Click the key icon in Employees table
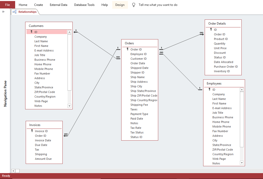The width and height of the screenshot is (263, 179). click(209, 90)
